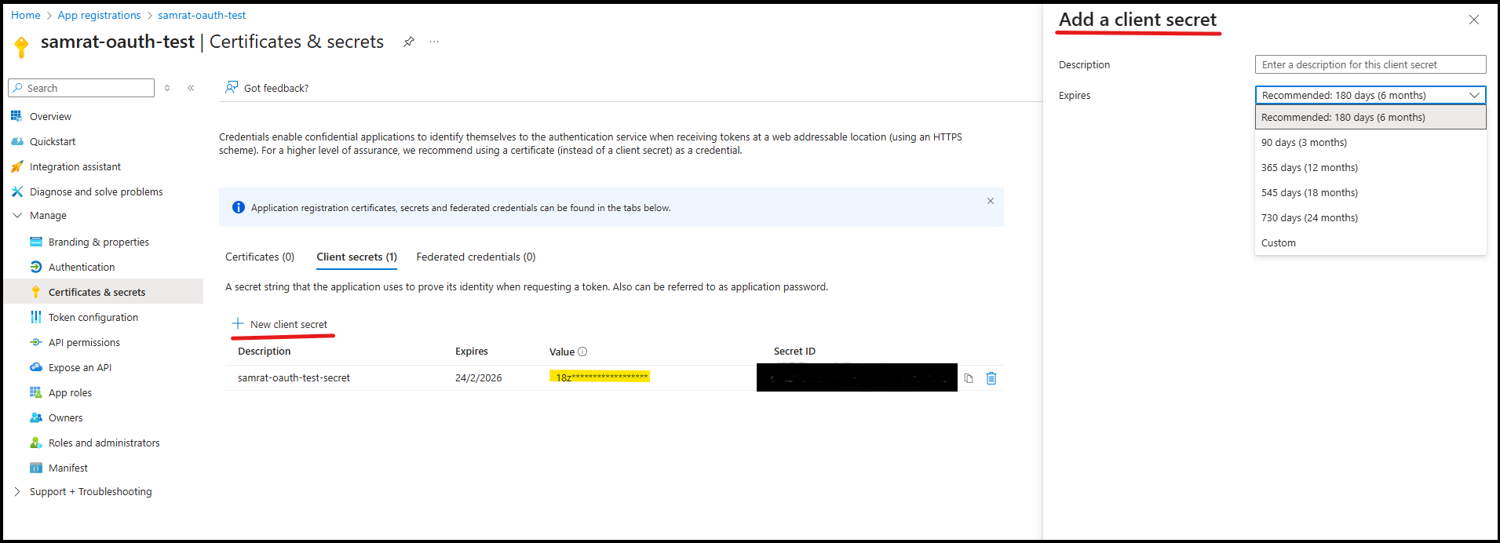Open samrat-oauth-test breadcrumb link

pyautogui.click(x=202, y=15)
